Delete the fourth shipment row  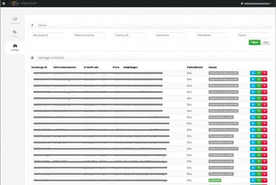pos(264,92)
